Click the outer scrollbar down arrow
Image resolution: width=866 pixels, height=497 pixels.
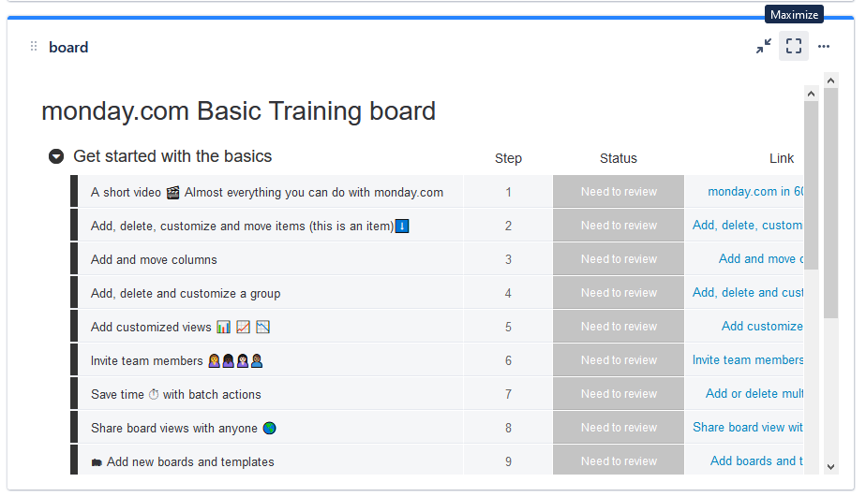(x=830, y=467)
